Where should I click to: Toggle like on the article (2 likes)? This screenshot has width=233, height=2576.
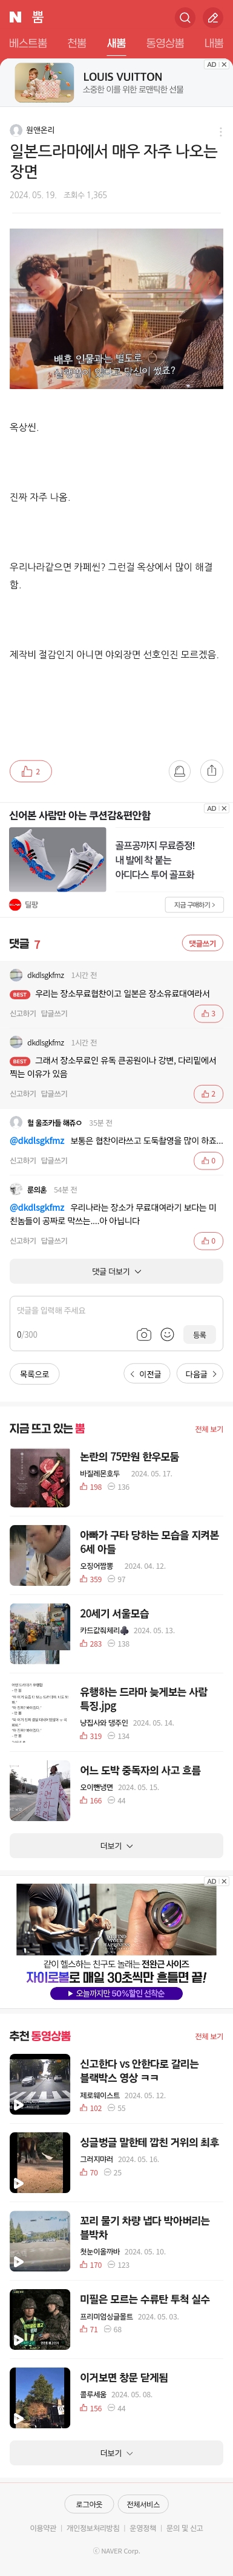coord(31,771)
